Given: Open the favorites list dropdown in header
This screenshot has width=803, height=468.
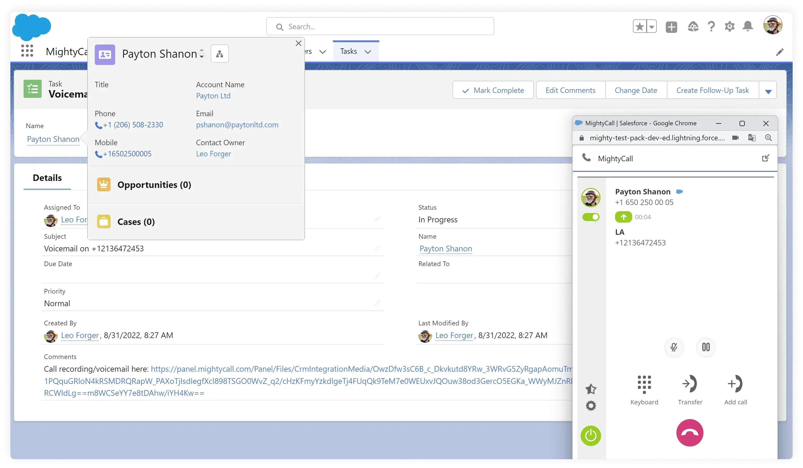Looking at the screenshot, I should click(x=651, y=26).
